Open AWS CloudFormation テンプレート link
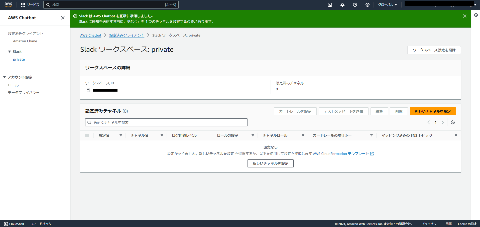This screenshot has width=480, height=227. (343, 154)
